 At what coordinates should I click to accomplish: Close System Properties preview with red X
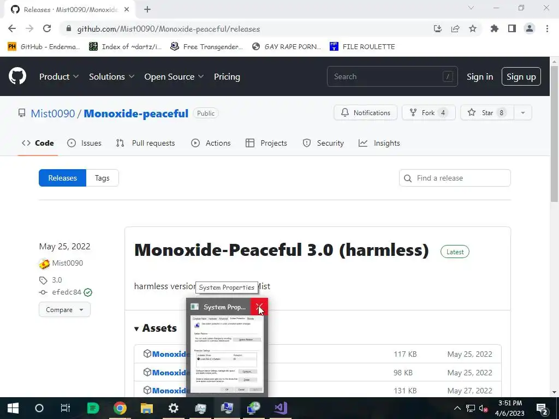[x=259, y=307]
